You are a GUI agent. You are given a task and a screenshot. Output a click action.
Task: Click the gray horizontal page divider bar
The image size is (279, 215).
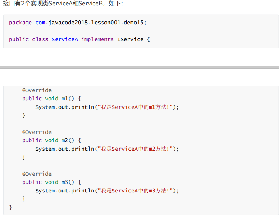pos(139,67)
